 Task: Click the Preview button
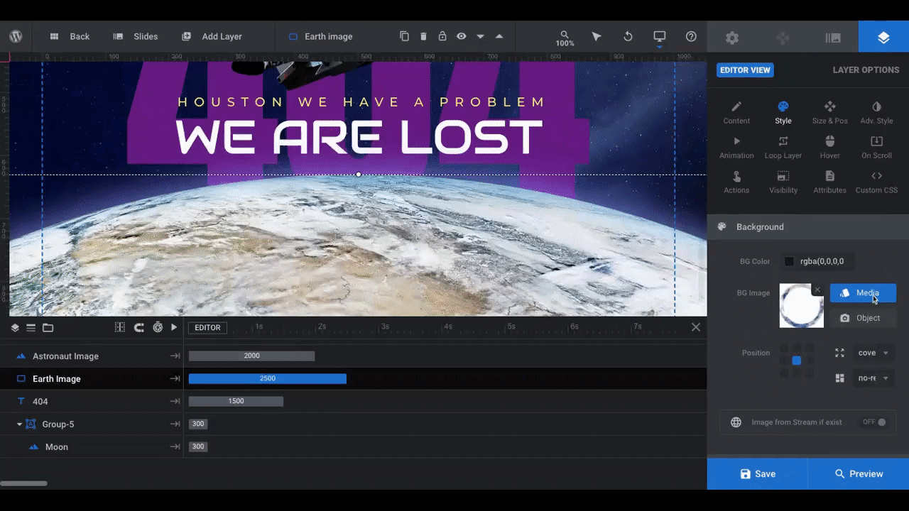point(859,474)
